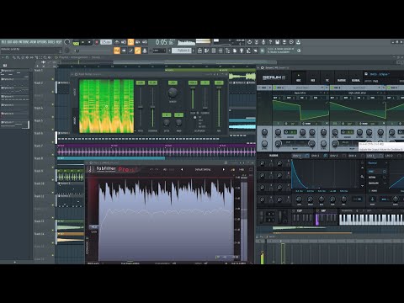The image size is (404, 303).
Task: Toggle Serum OSC C on or off
Action: [x=390, y=88]
